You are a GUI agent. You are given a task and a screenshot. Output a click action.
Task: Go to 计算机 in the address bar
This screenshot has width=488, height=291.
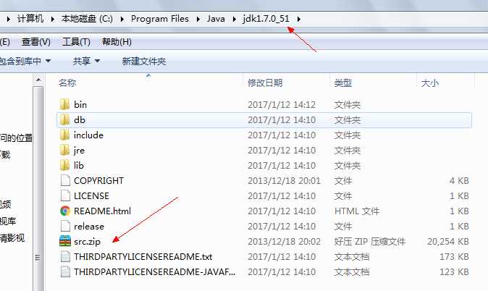30,19
